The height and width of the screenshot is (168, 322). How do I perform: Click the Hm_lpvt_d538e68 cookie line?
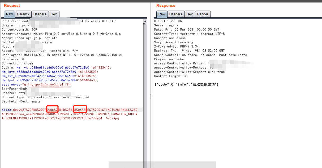click(x=50, y=72)
